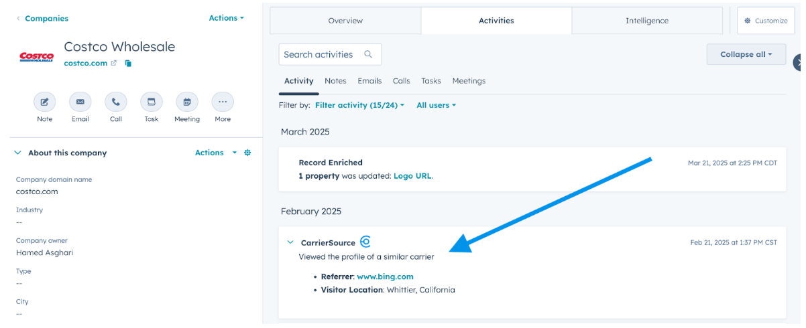Viewport: 806px width, 328px height.
Task: Click the Record Enriched activity title
Action: [331, 163]
